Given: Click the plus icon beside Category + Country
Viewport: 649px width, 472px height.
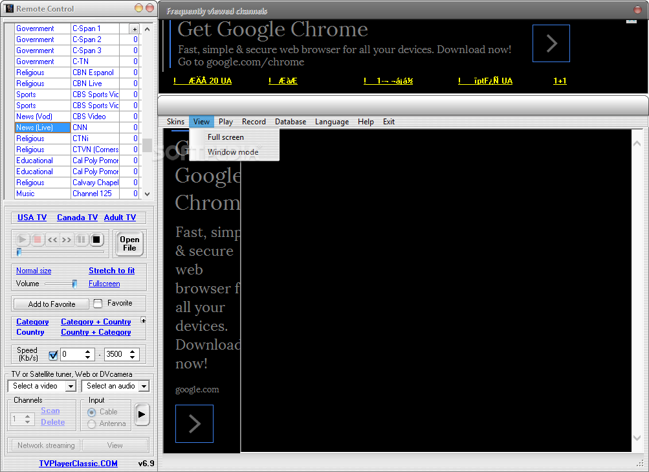Looking at the screenshot, I should [143, 320].
